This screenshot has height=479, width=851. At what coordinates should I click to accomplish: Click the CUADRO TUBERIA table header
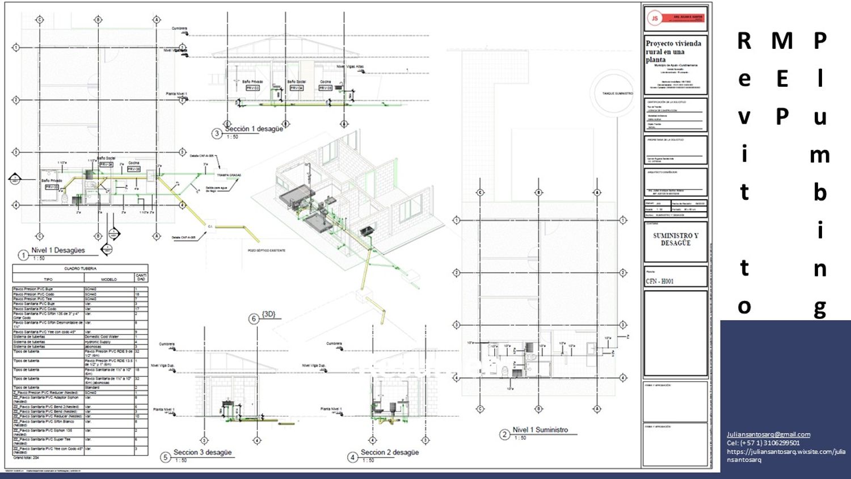point(80,268)
